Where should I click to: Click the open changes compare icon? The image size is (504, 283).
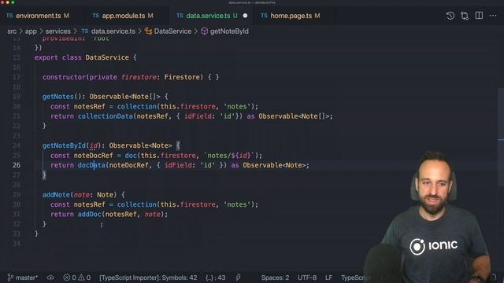(465, 16)
